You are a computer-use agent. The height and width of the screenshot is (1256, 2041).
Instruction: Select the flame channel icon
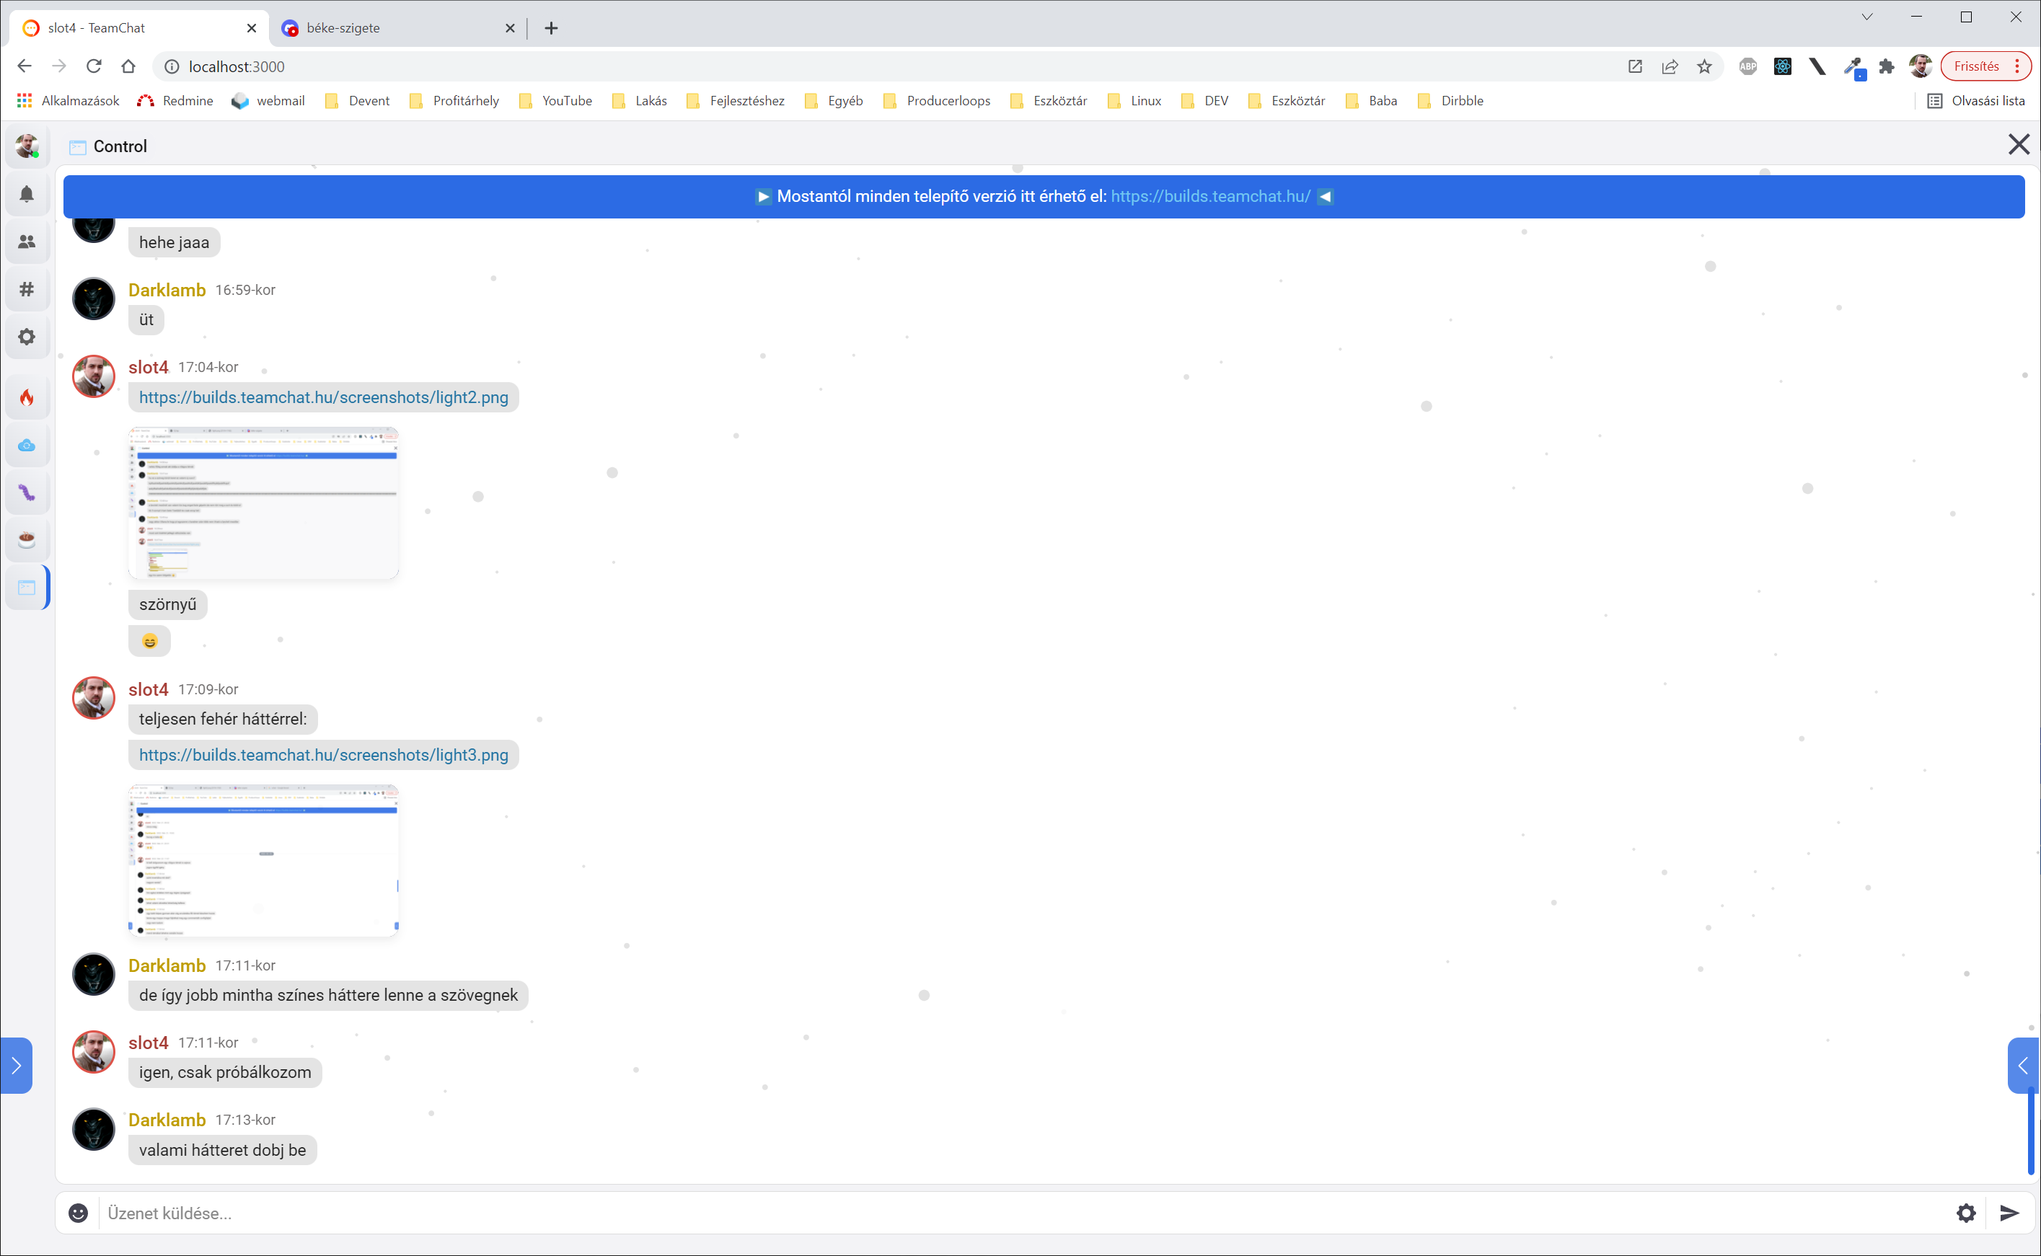[27, 398]
